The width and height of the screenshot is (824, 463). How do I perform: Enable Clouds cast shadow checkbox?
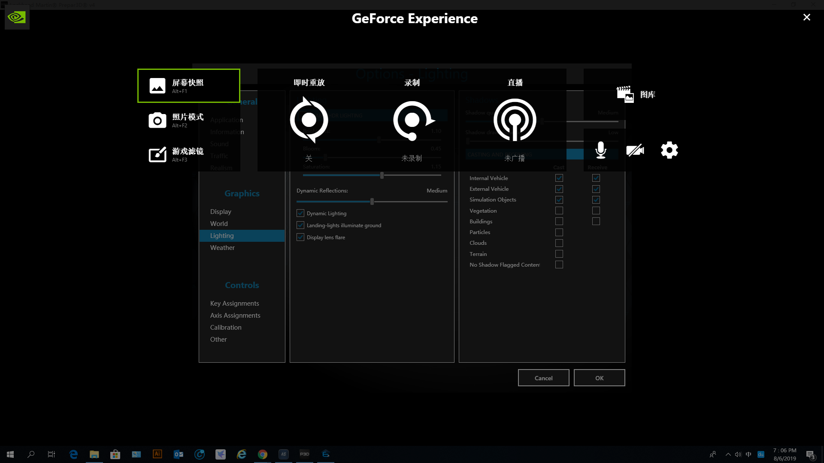point(559,243)
